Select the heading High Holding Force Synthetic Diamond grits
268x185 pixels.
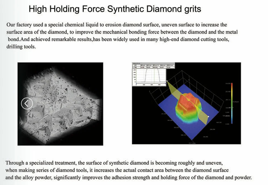coord(115,9)
